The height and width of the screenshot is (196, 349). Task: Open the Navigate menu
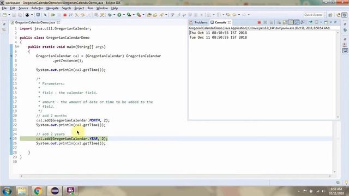pyautogui.click(x=52, y=8)
